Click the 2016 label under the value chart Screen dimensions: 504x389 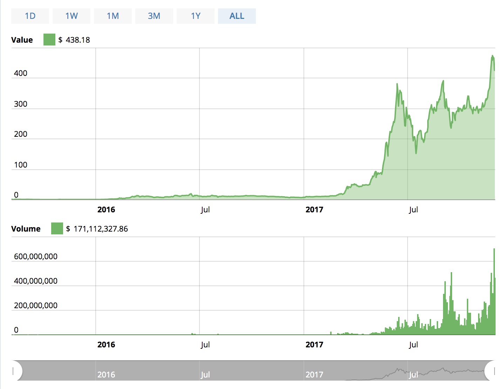[106, 210]
